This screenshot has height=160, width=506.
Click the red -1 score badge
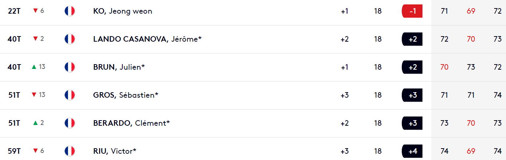coord(412,11)
